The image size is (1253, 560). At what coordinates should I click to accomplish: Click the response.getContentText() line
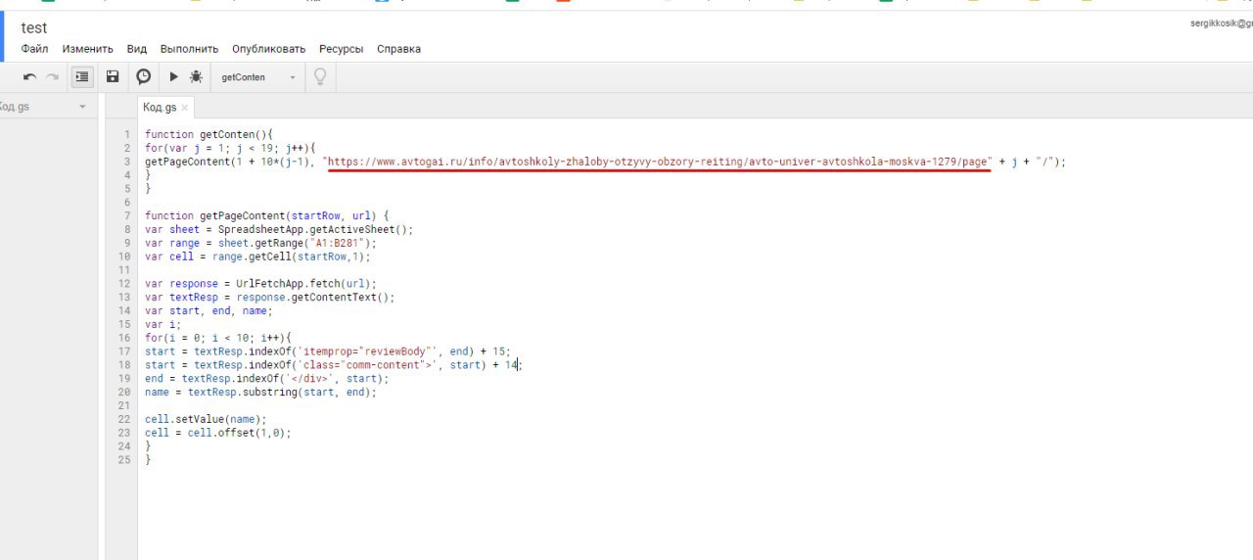pyautogui.click(x=270, y=297)
